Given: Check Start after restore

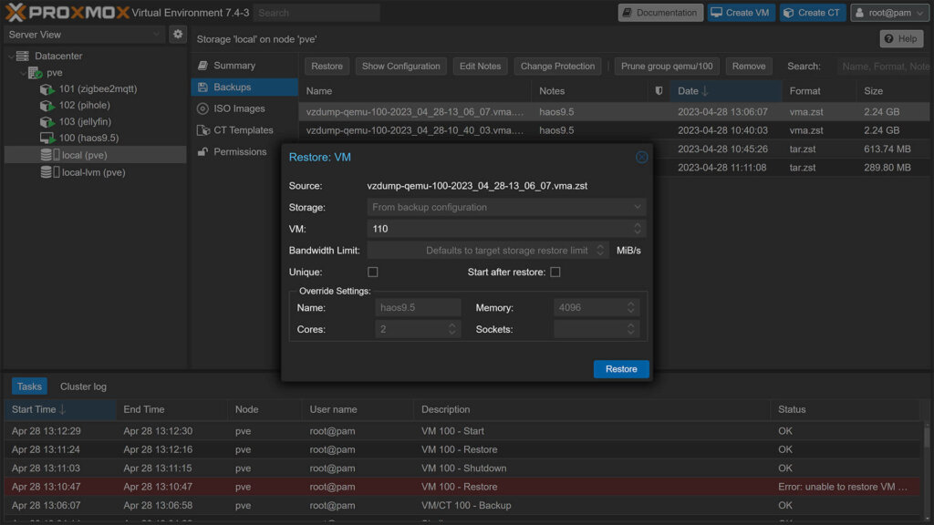Looking at the screenshot, I should [555, 272].
